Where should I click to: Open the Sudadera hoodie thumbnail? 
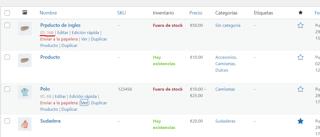[x=25, y=124]
